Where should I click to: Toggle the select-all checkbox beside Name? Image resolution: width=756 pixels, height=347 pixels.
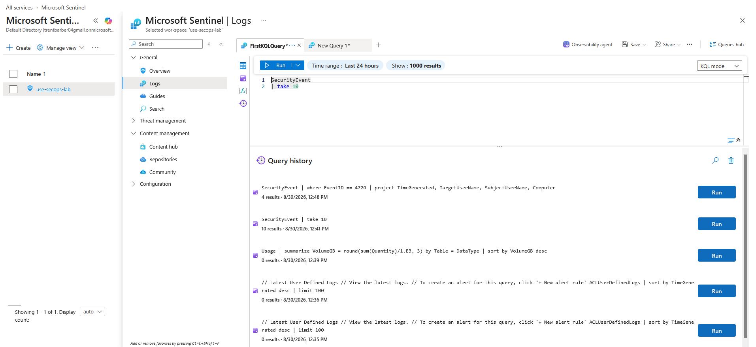(13, 74)
